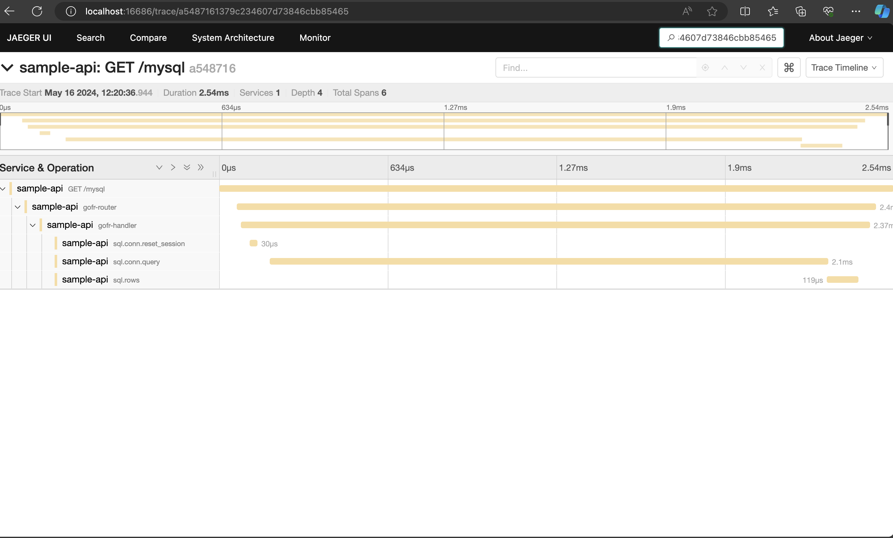The width and height of the screenshot is (893, 538).
Task: Expand one level of spans chevron
Action: (159, 167)
